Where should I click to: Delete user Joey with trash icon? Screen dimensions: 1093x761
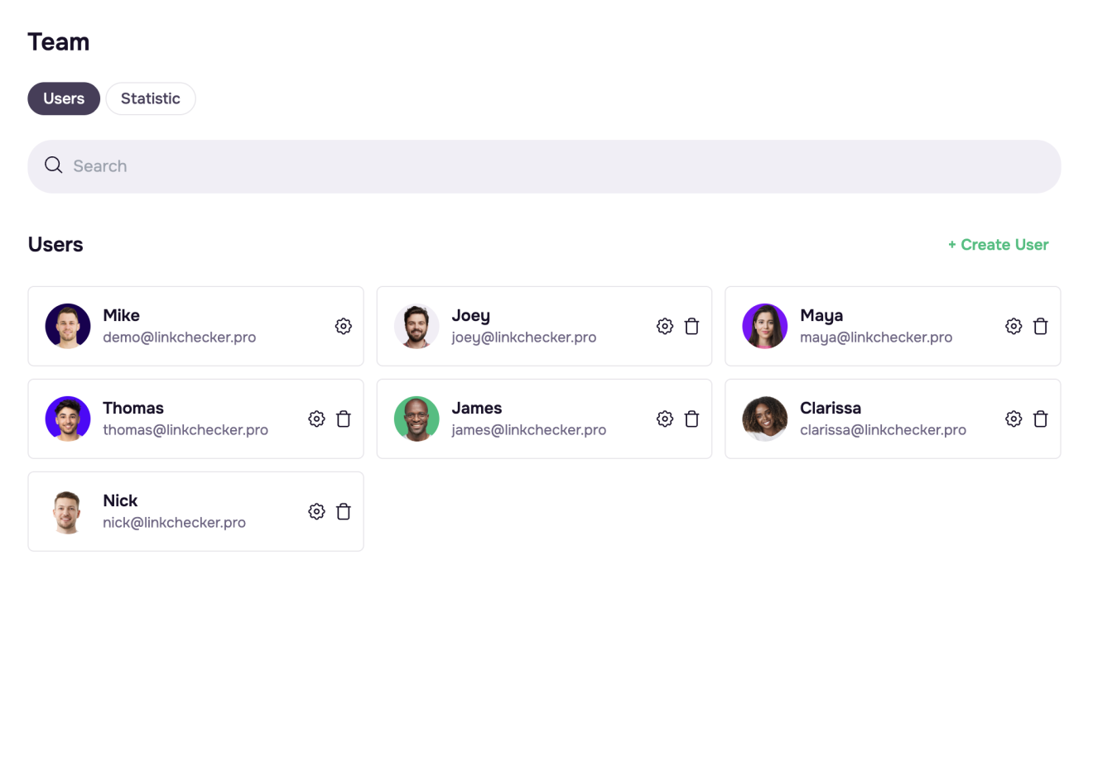(692, 326)
